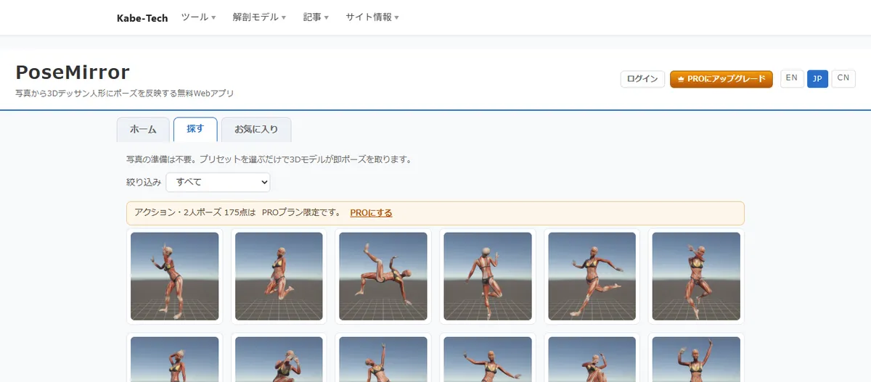The width and height of the screenshot is (871, 382).
Task: Open the 探す tab
Action: click(195, 130)
